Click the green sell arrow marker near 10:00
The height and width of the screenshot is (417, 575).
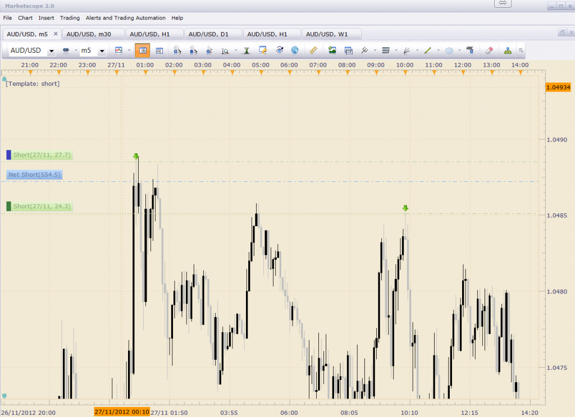click(x=405, y=209)
